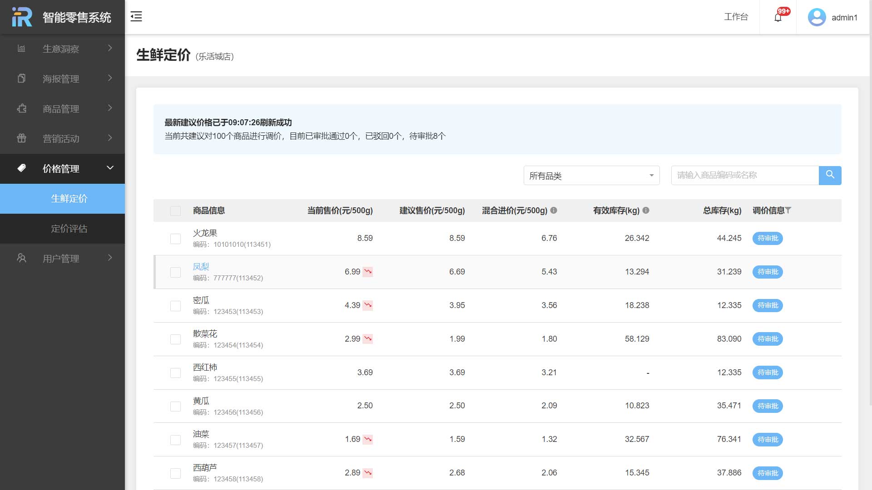Toggle the select-all checkbox in table header

click(175, 211)
